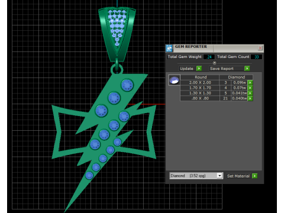Click the round gem shape thumbnail

[174, 80]
